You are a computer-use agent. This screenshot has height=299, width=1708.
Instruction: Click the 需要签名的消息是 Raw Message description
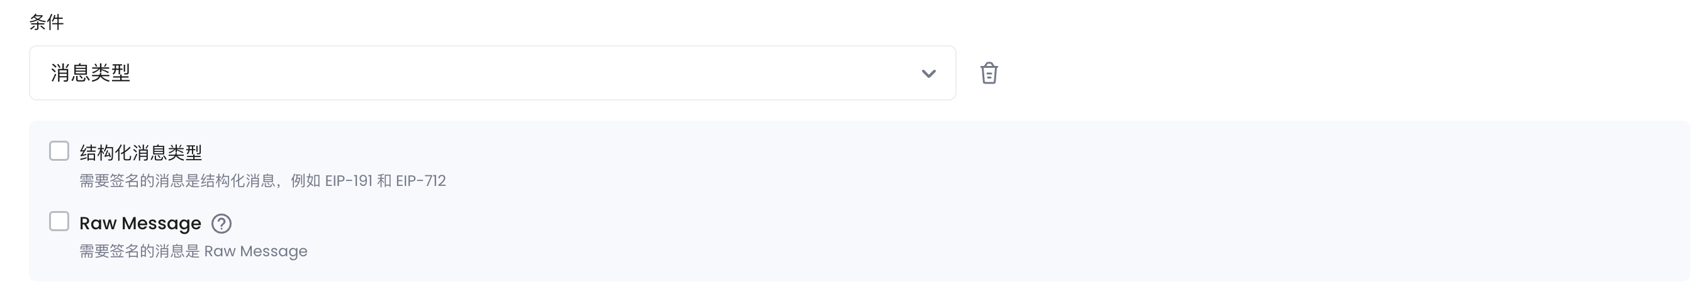tap(194, 251)
